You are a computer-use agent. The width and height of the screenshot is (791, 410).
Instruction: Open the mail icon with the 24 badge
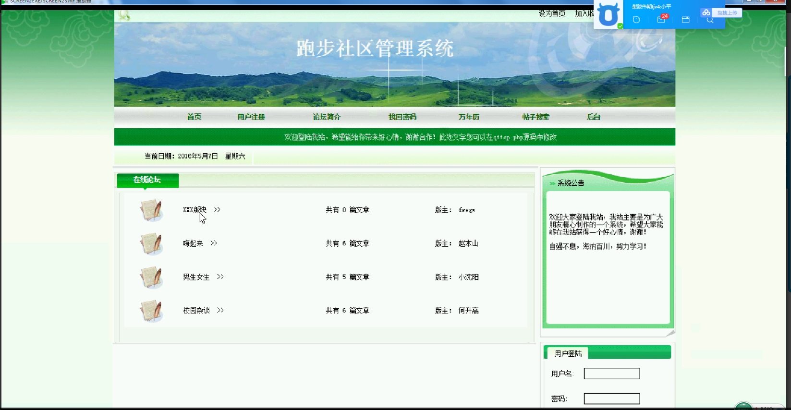pos(662,19)
